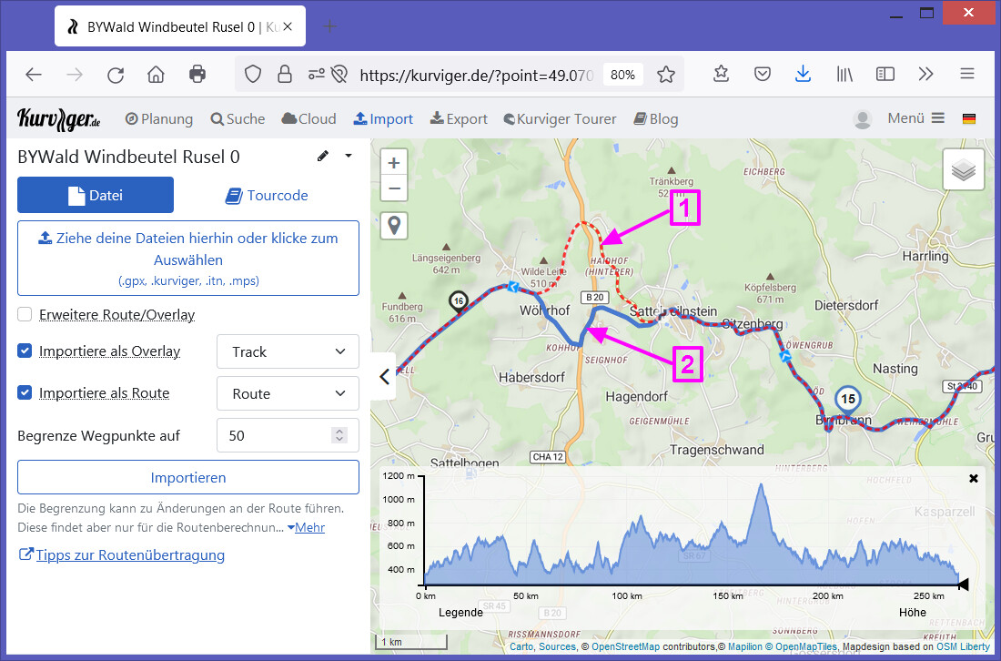Click the map location marker button
The height and width of the screenshot is (661, 1001).
pos(393,226)
